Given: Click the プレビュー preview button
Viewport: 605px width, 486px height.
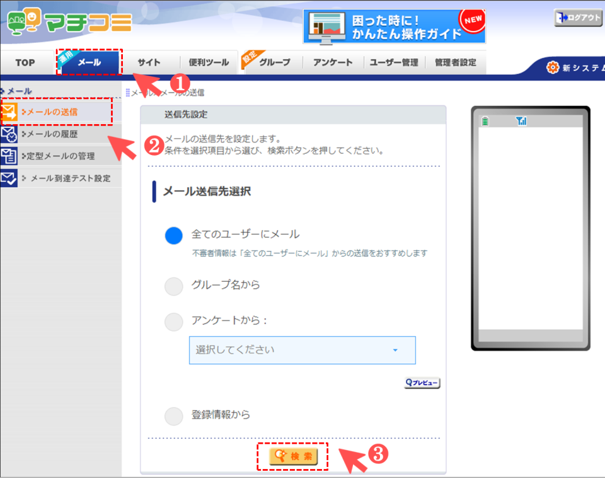Looking at the screenshot, I should [422, 383].
